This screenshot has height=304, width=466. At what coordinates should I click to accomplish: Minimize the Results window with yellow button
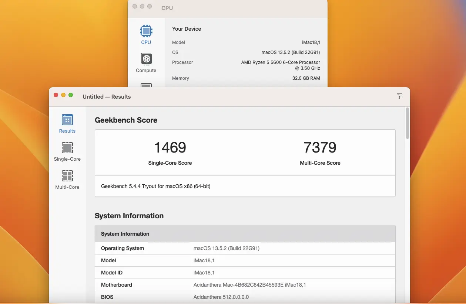tap(63, 95)
